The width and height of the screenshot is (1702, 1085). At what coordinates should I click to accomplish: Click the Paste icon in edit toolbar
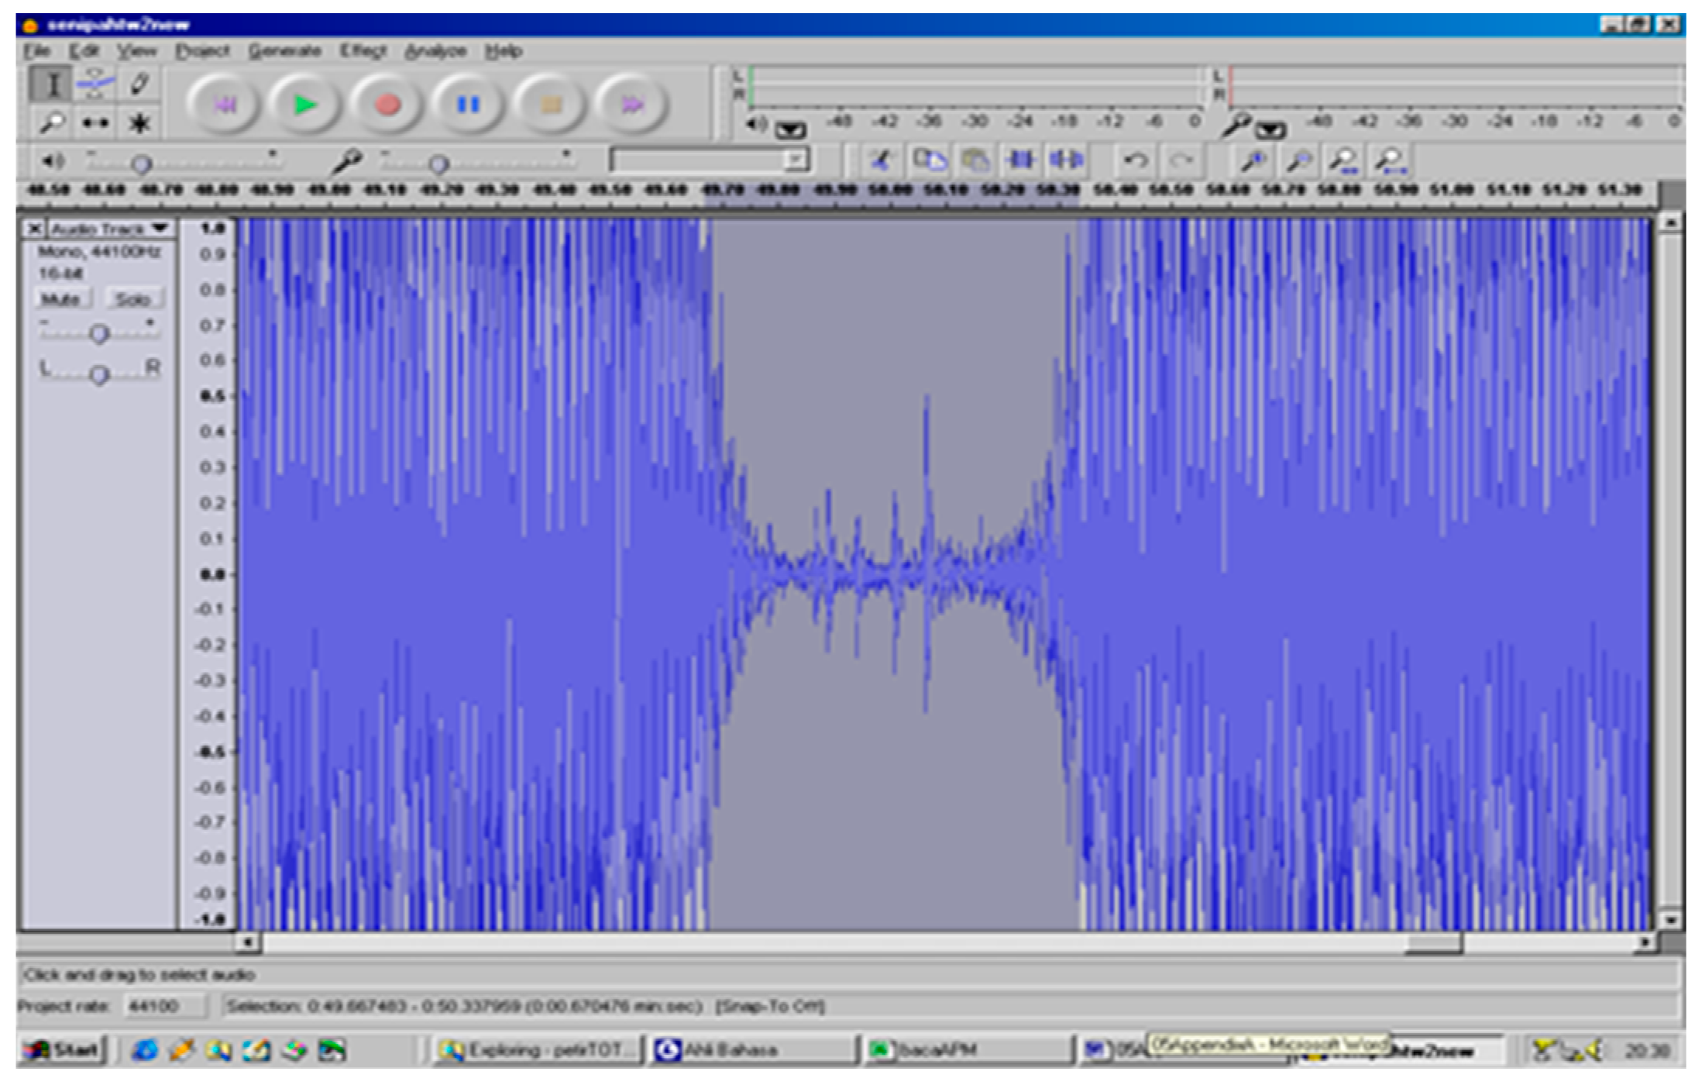pyautogui.click(x=975, y=160)
